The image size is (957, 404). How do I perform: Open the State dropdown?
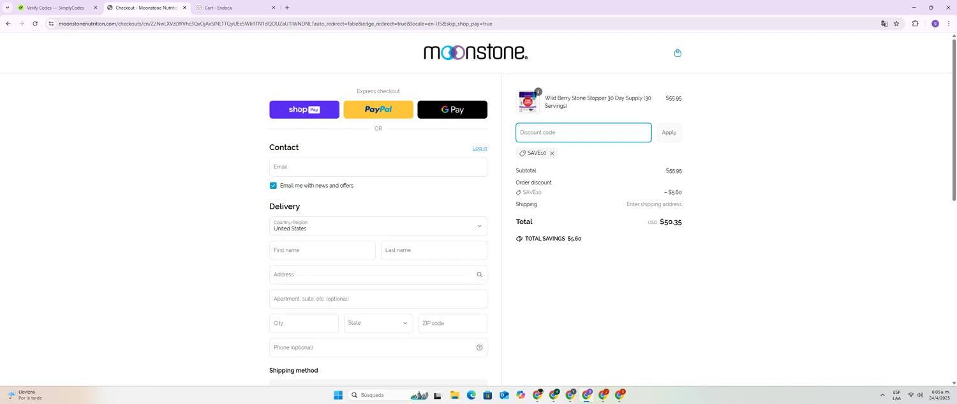(x=378, y=323)
